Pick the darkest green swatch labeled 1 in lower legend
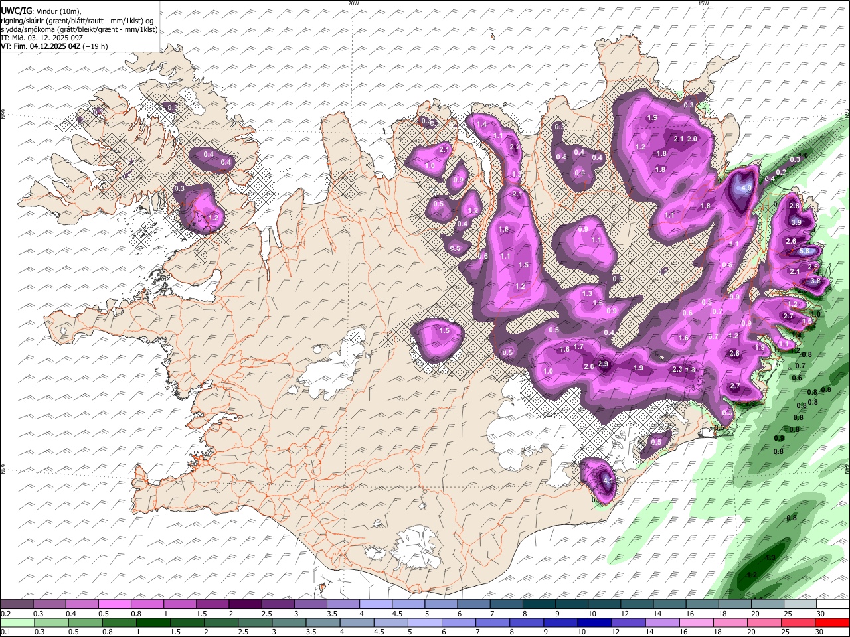850x637 pixels. tap(153, 622)
